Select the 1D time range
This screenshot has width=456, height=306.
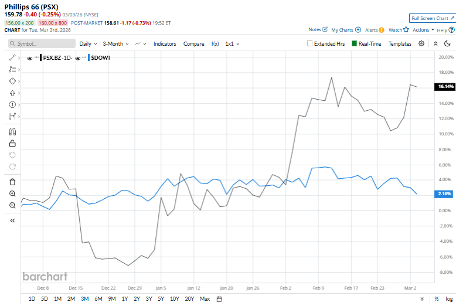coord(32,299)
